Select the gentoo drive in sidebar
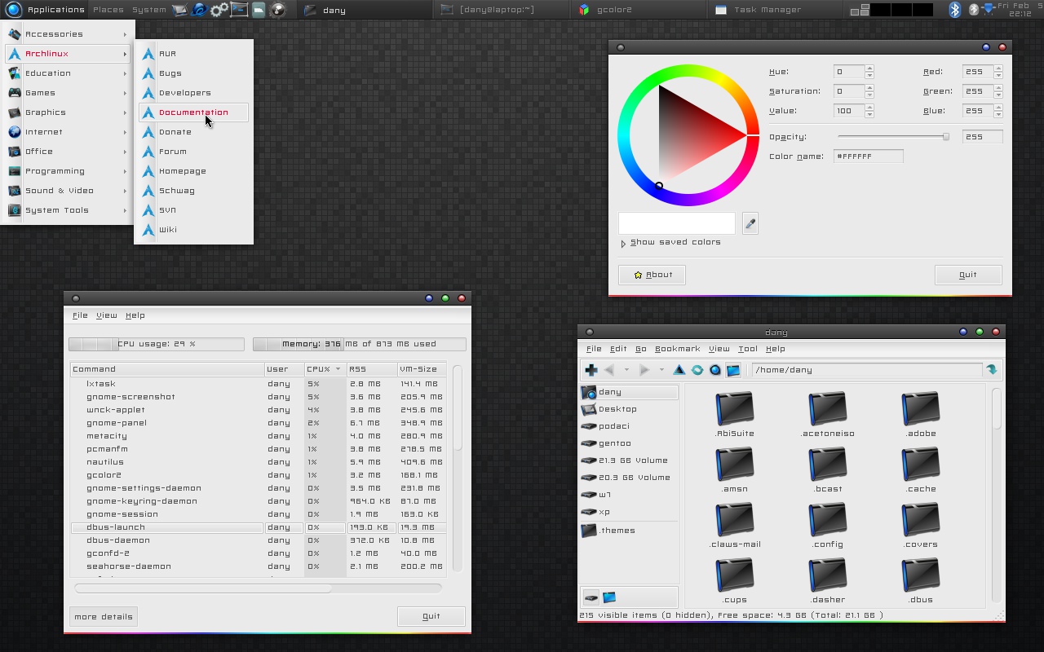 pos(628,443)
